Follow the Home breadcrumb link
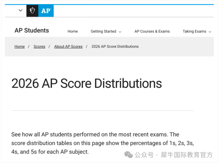The height and width of the screenshot is (164, 220). point(20,47)
